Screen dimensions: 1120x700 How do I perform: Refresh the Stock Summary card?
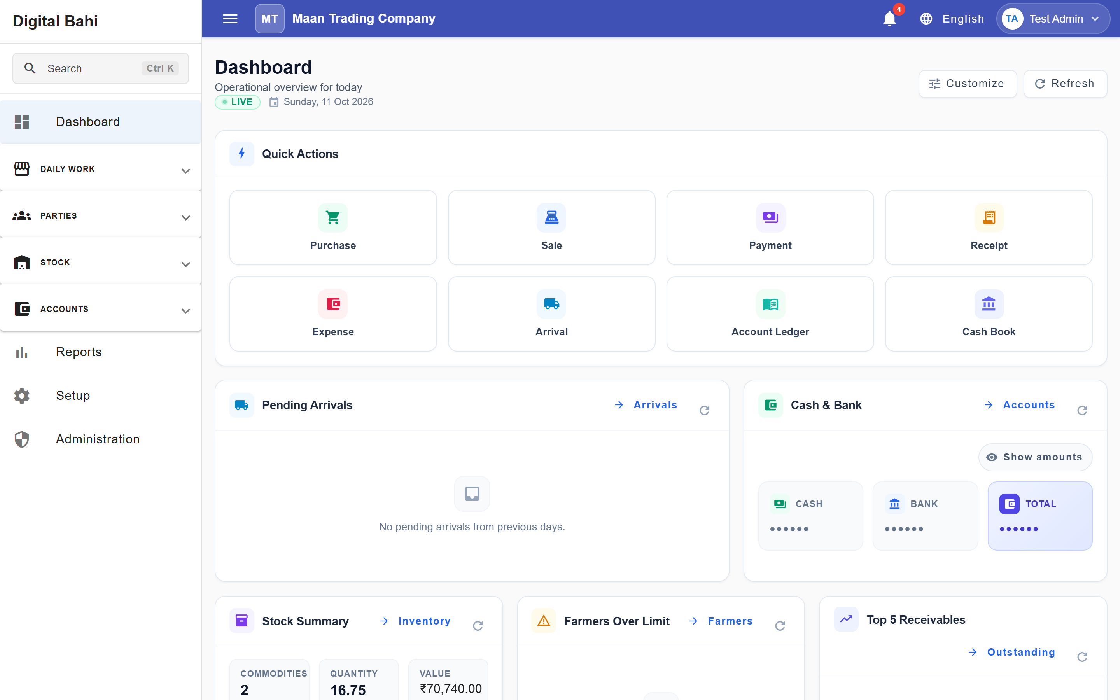coord(478,626)
